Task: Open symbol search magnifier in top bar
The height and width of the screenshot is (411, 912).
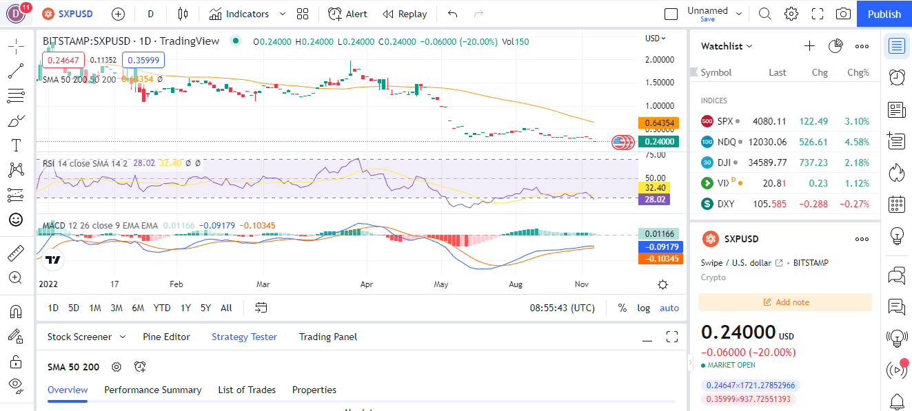Action: (765, 14)
